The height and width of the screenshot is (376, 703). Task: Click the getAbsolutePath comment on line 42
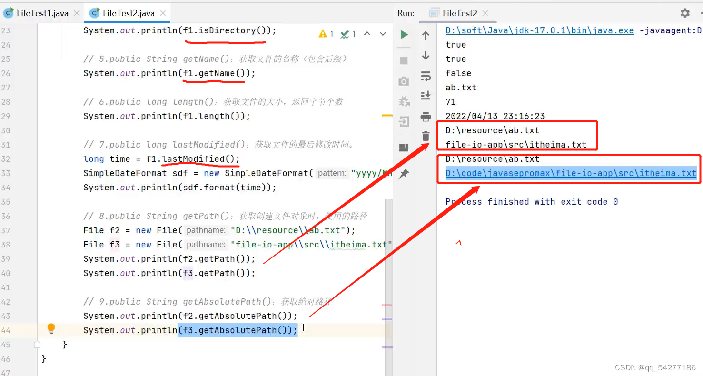tap(208, 302)
